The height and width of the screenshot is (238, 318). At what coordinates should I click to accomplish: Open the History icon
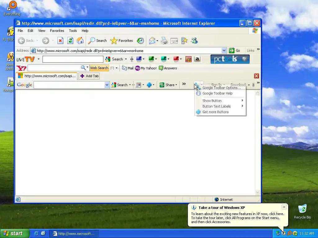pyautogui.click(x=140, y=41)
